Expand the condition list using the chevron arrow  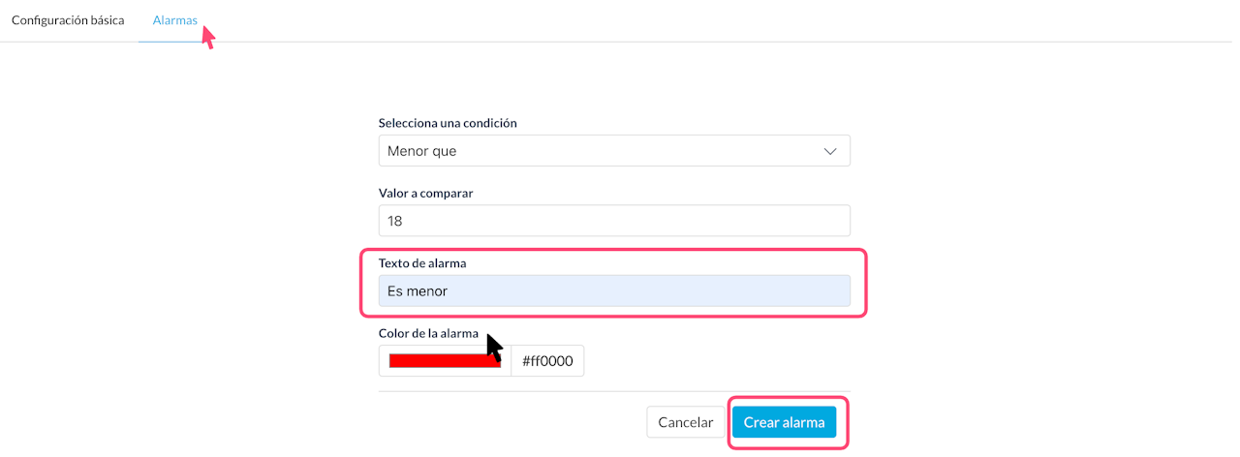[830, 151]
